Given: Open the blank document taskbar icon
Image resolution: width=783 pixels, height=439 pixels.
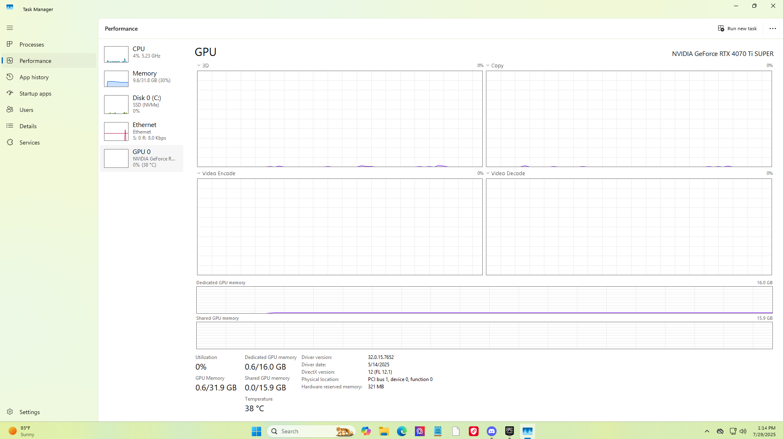Looking at the screenshot, I should coord(455,431).
